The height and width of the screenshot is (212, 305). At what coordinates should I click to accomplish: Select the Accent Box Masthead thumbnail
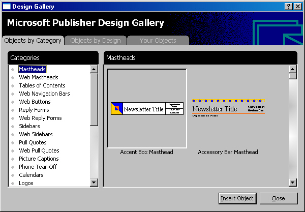click(147, 108)
